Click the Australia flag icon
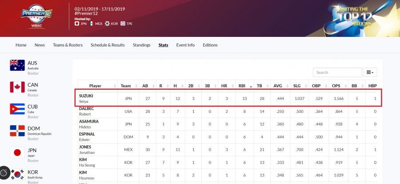 tap(17, 65)
